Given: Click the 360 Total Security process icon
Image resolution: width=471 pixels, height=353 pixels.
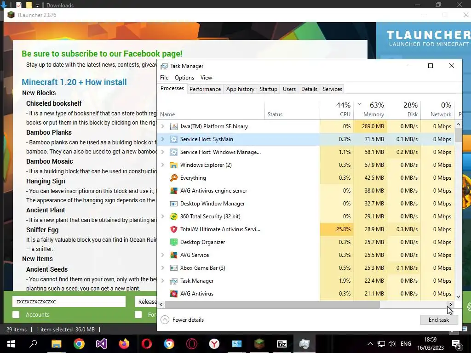Looking at the screenshot, I should pyautogui.click(x=173, y=216).
